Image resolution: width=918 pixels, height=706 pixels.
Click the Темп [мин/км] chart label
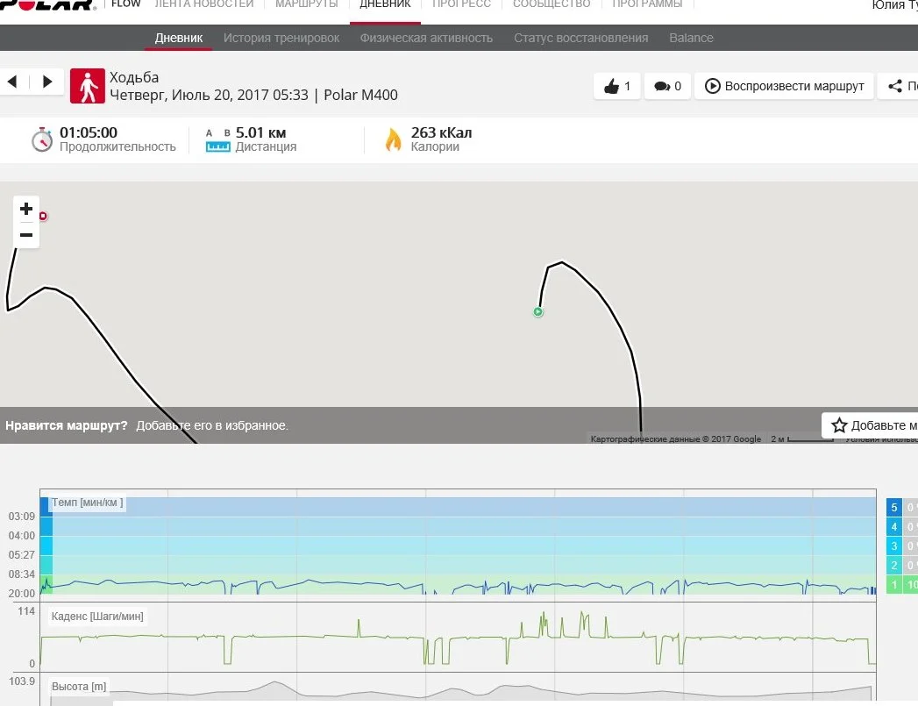click(x=87, y=503)
